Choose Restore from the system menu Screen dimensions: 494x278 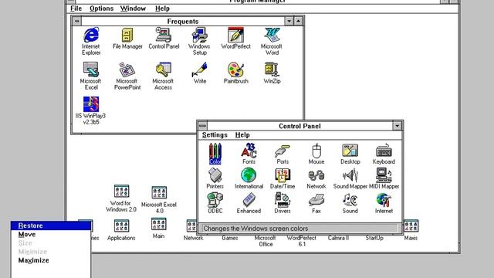click(51, 225)
